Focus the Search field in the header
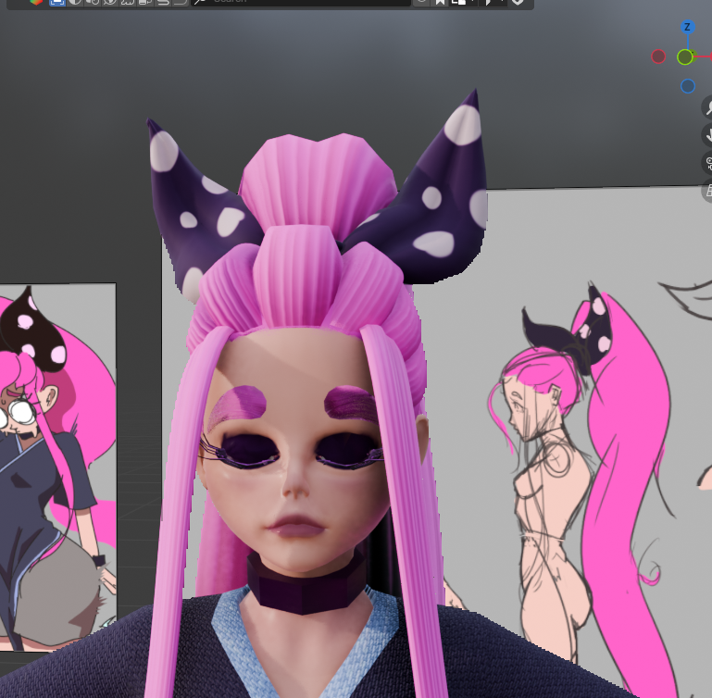This screenshot has width=712, height=698. click(x=301, y=2)
